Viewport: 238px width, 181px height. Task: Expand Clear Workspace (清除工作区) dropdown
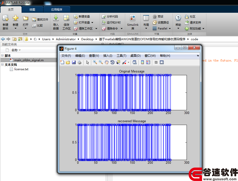pos(96,28)
